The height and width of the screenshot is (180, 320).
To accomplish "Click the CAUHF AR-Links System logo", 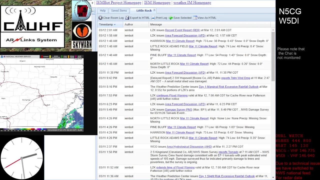I will [32, 26].
